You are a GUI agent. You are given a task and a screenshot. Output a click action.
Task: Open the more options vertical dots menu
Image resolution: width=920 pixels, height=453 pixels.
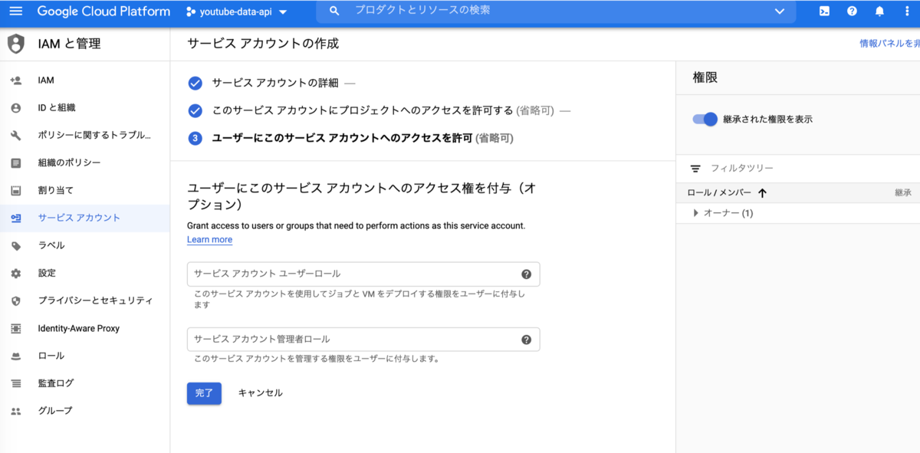pos(906,11)
